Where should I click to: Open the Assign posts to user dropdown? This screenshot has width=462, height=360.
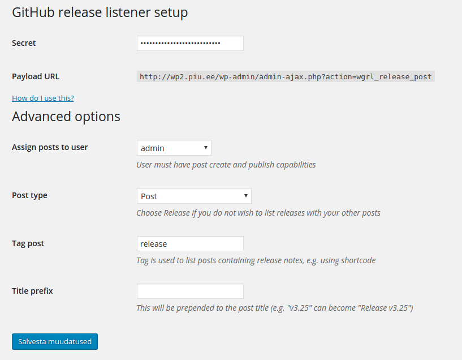(174, 148)
